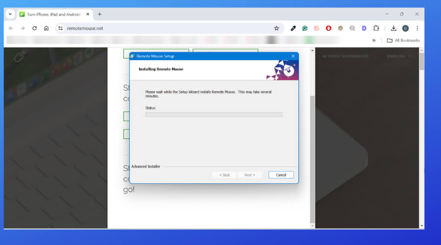Screen dimensions: 441x245
Task: Click the browser window vertical scrollbar thumb
Action: [x=421, y=61]
